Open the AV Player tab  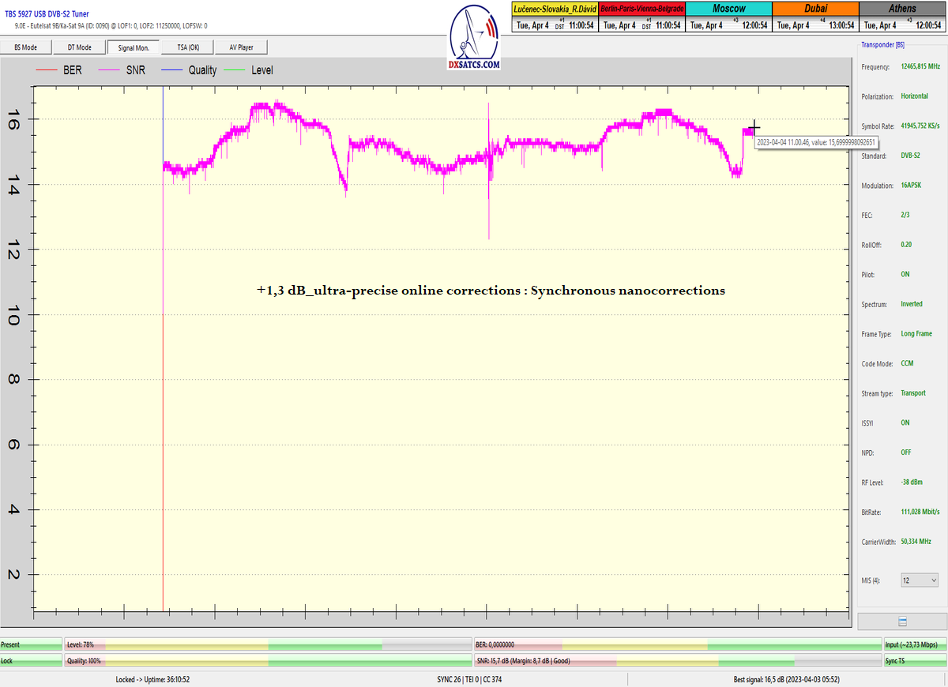(x=241, y=47)
